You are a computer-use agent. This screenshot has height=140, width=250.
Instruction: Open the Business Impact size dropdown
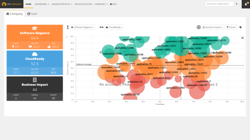tap(213, 27)
